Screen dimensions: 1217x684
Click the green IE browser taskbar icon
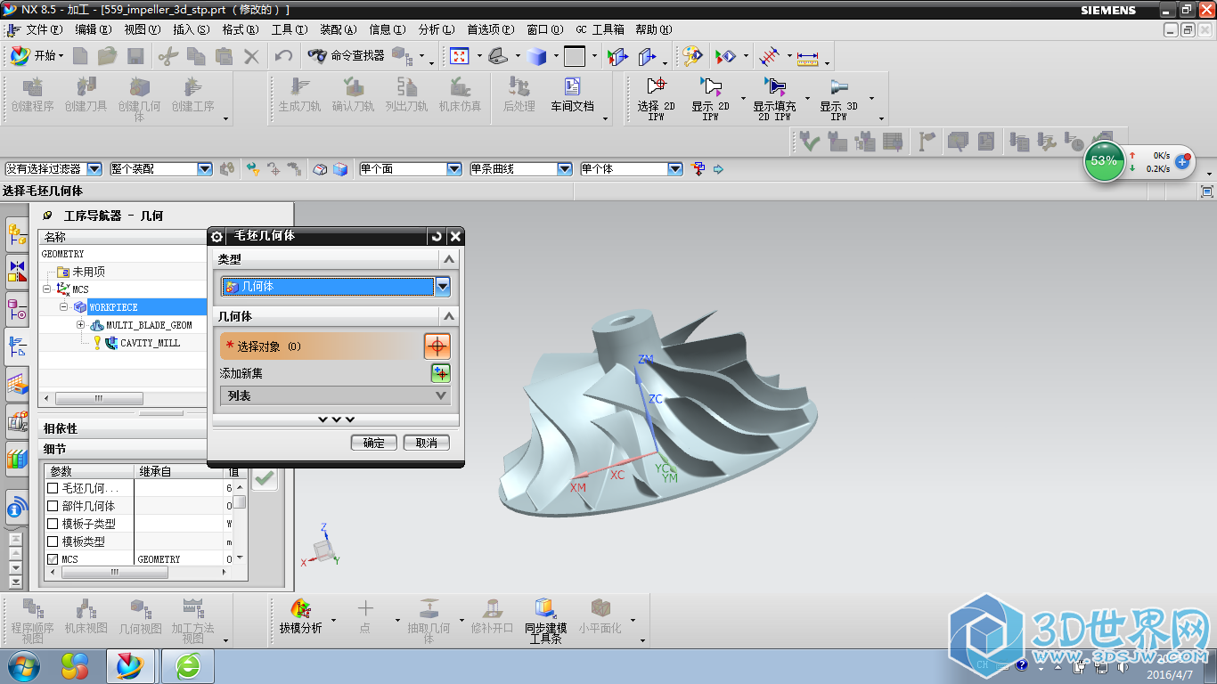(x=188, y=665)
